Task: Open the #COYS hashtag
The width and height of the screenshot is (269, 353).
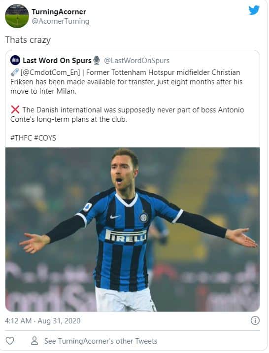Action: 45,138
